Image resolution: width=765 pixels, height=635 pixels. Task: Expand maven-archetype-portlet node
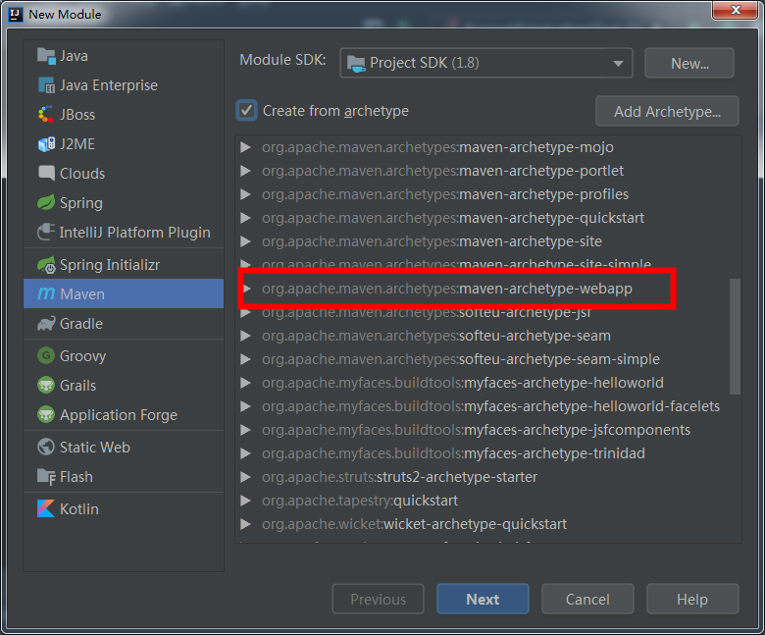click(x=246, y=171)
